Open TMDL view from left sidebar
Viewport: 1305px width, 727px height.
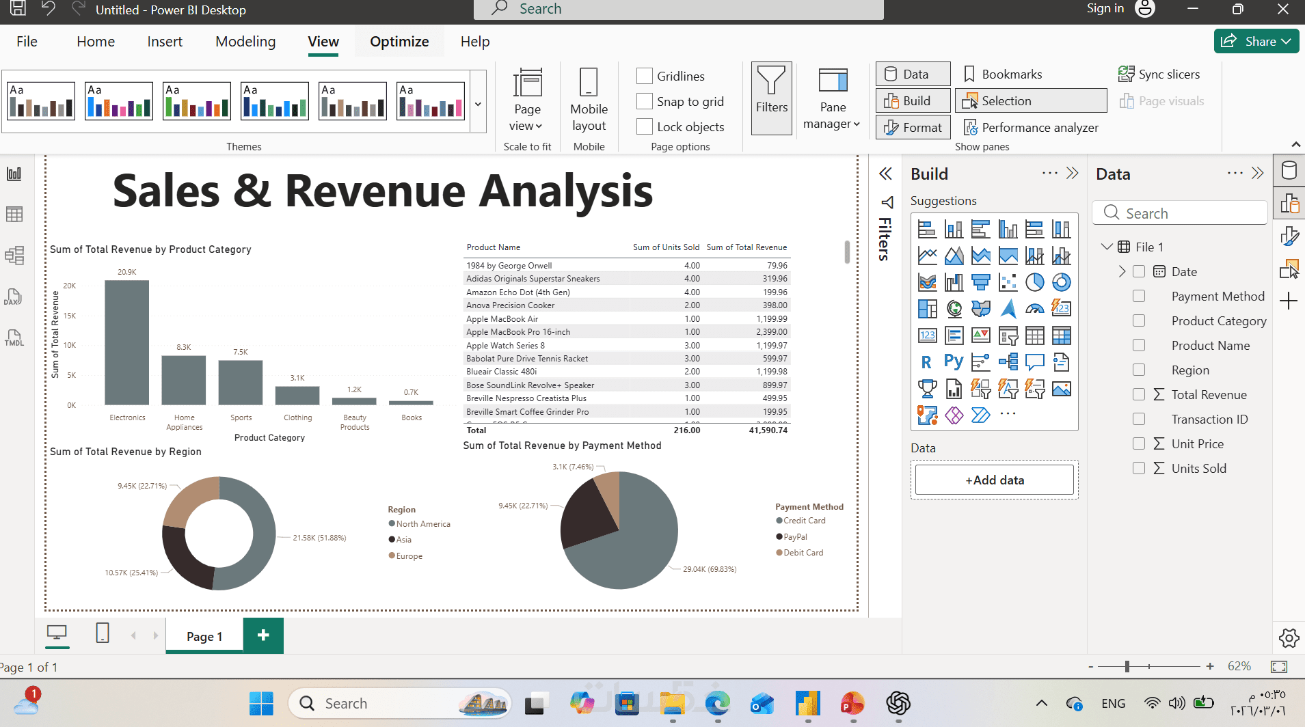click(14, 338)
